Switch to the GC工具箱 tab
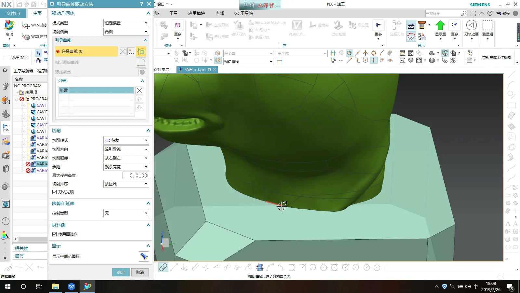The height and width of the screenshot is (293, 520). tap(243, 13)
